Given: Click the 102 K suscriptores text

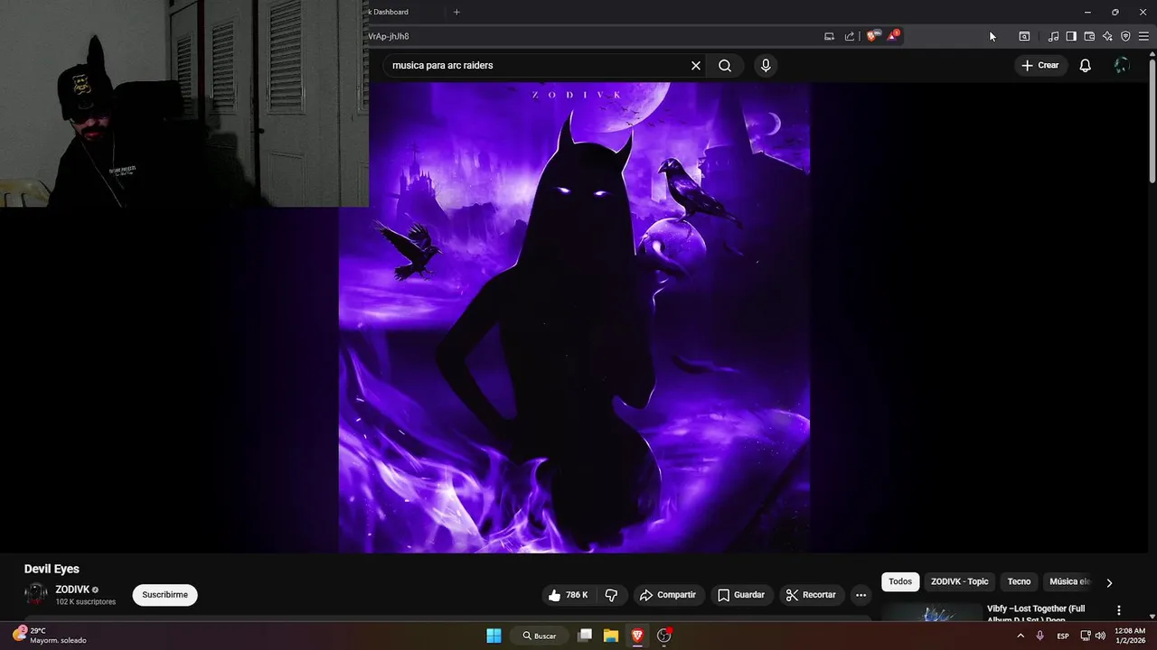Looking at the screenshot, I should coord(86,602).
